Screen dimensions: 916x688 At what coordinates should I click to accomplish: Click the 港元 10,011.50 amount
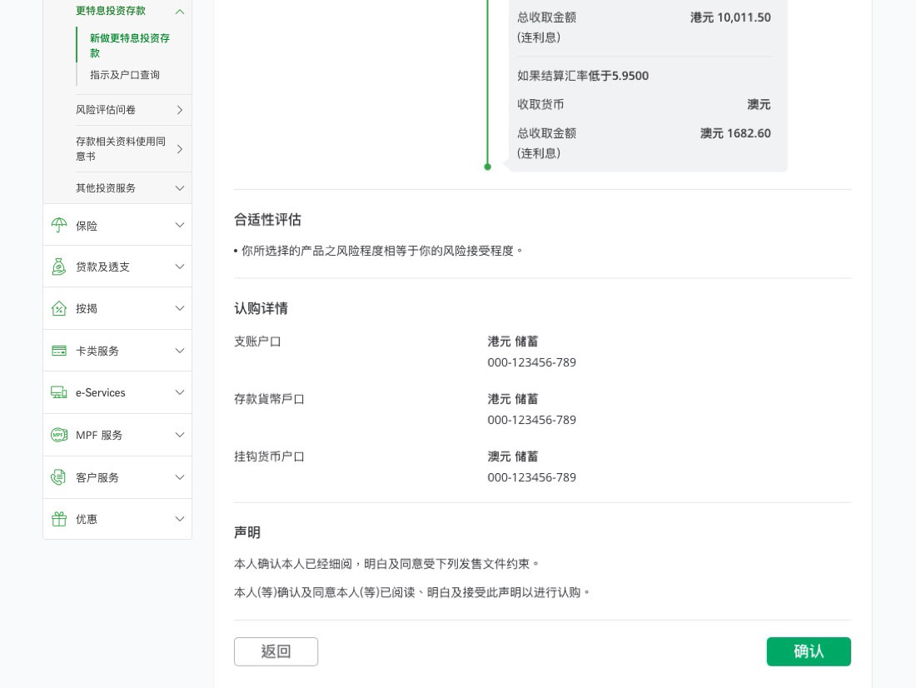[730, 17]
